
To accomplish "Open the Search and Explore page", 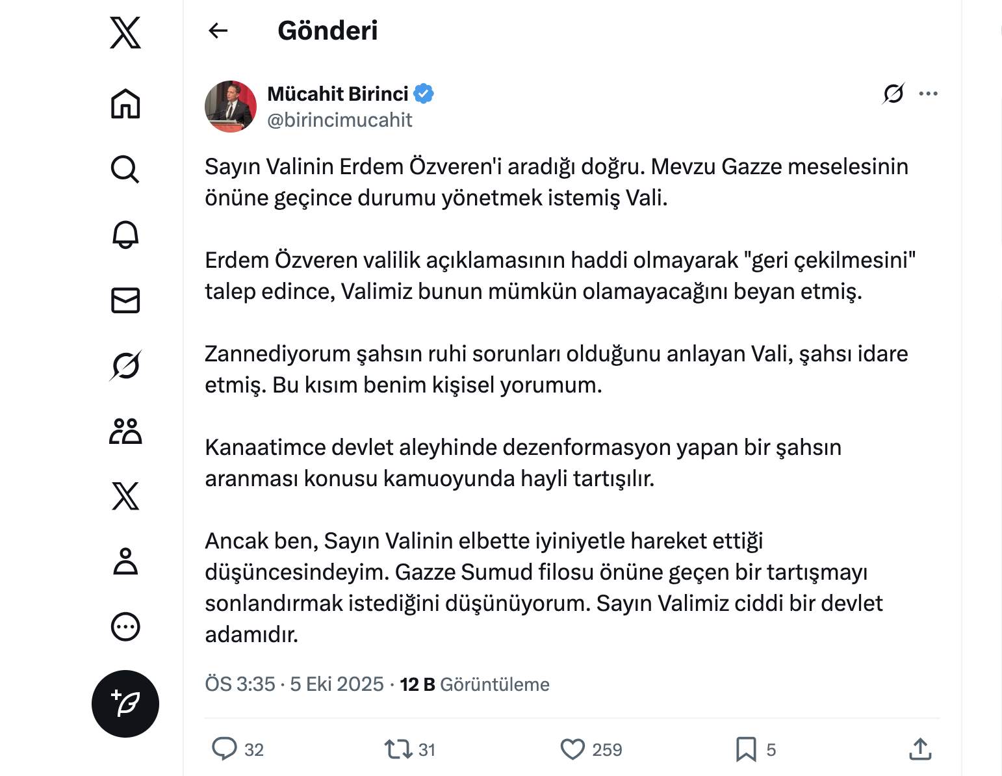I will click(x=125, y=170).
